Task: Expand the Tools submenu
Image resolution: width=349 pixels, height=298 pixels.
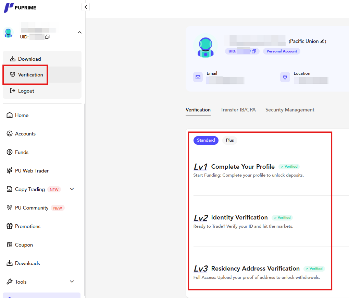Action: pyautogui.click(x=72, y=282)
